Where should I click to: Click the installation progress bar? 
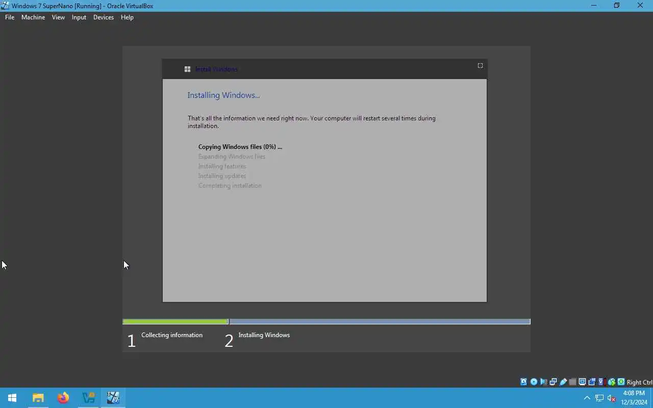point(326,321)
